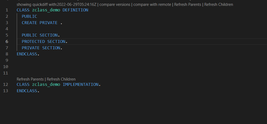Click the IMPLEMENTATION keyword
Screen dimensions: 267x124
80,85
